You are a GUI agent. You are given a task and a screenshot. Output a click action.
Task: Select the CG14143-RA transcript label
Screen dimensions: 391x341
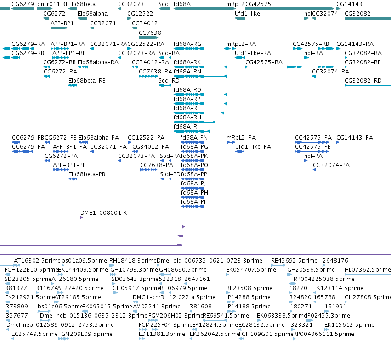(355, 44)
